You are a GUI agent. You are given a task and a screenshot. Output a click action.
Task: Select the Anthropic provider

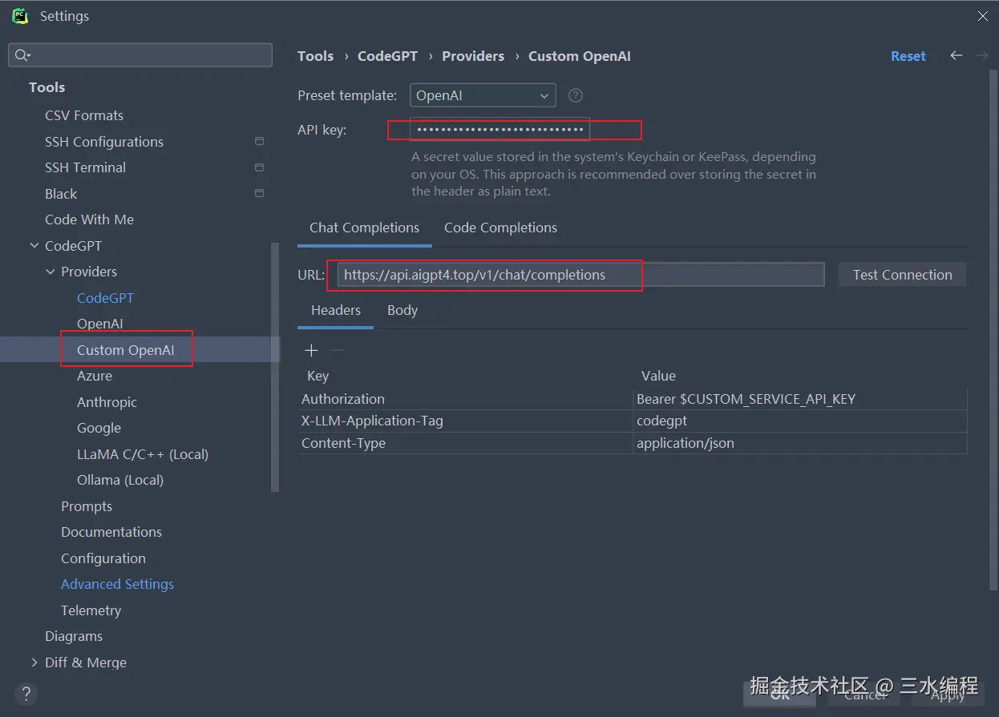[107, 402]
